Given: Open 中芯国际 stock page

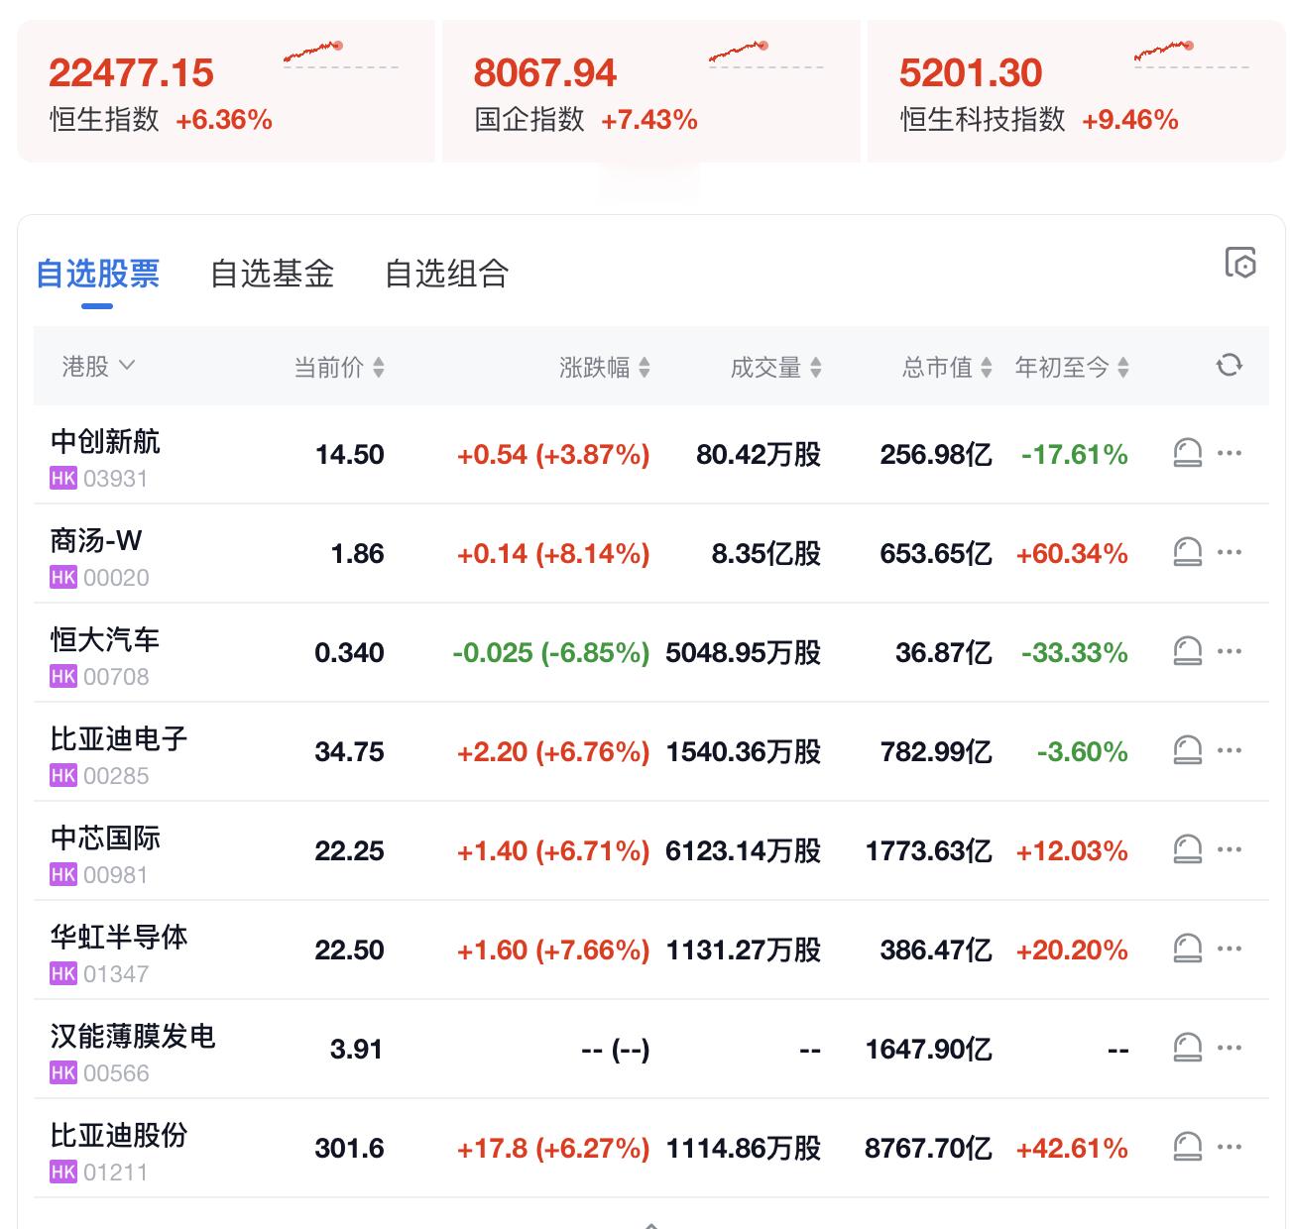Looking at the screenshot, I should [x=105, y=838].
